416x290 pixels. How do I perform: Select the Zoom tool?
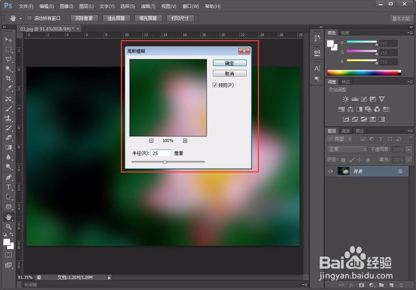point(9,227)
